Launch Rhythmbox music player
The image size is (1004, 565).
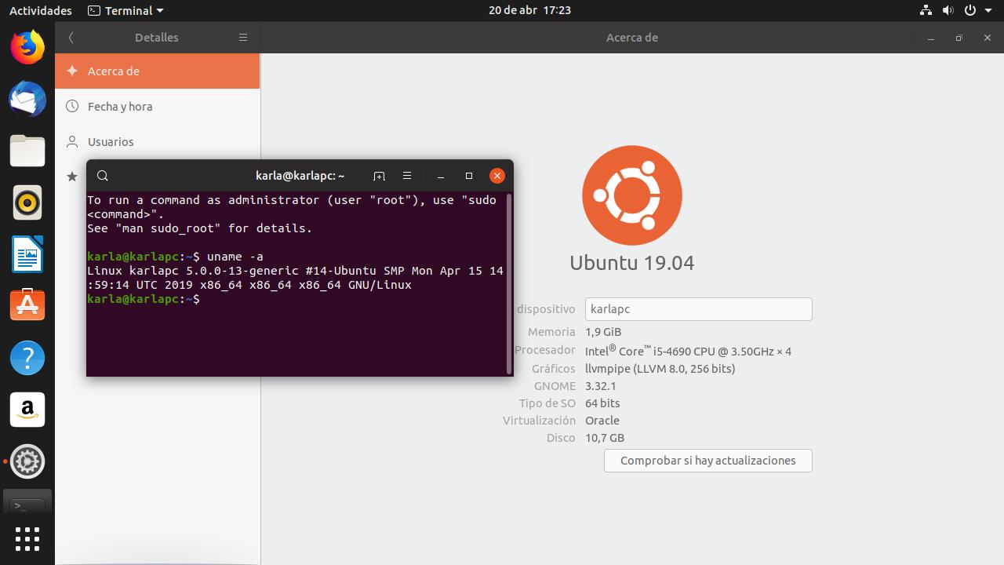pos(27,202)
